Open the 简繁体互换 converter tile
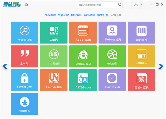The width and height of the screenshot is (166, 119). 141,80
